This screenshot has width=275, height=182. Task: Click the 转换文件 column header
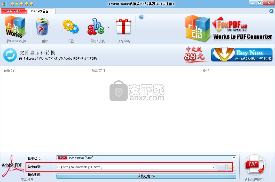click(x=10, y=71)
